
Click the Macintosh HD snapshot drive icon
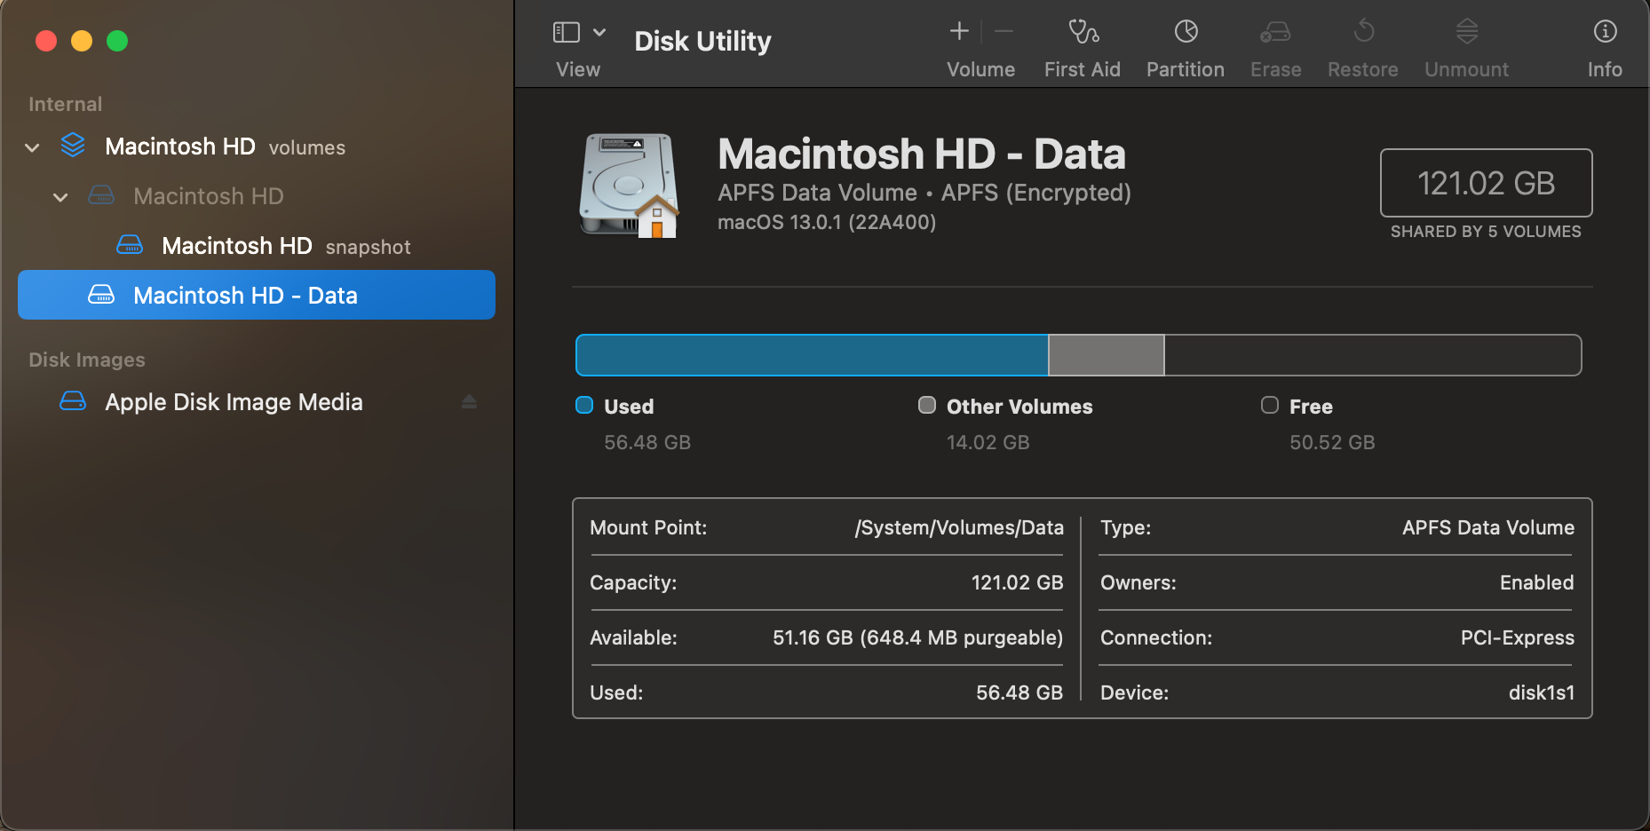click(130, 244)
